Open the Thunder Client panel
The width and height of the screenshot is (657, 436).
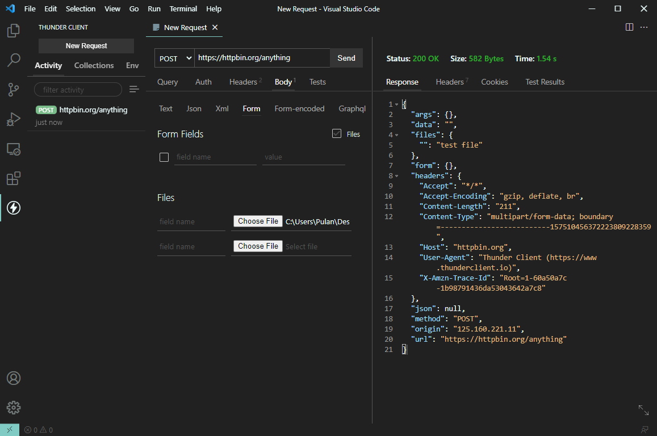click(13, 207)
